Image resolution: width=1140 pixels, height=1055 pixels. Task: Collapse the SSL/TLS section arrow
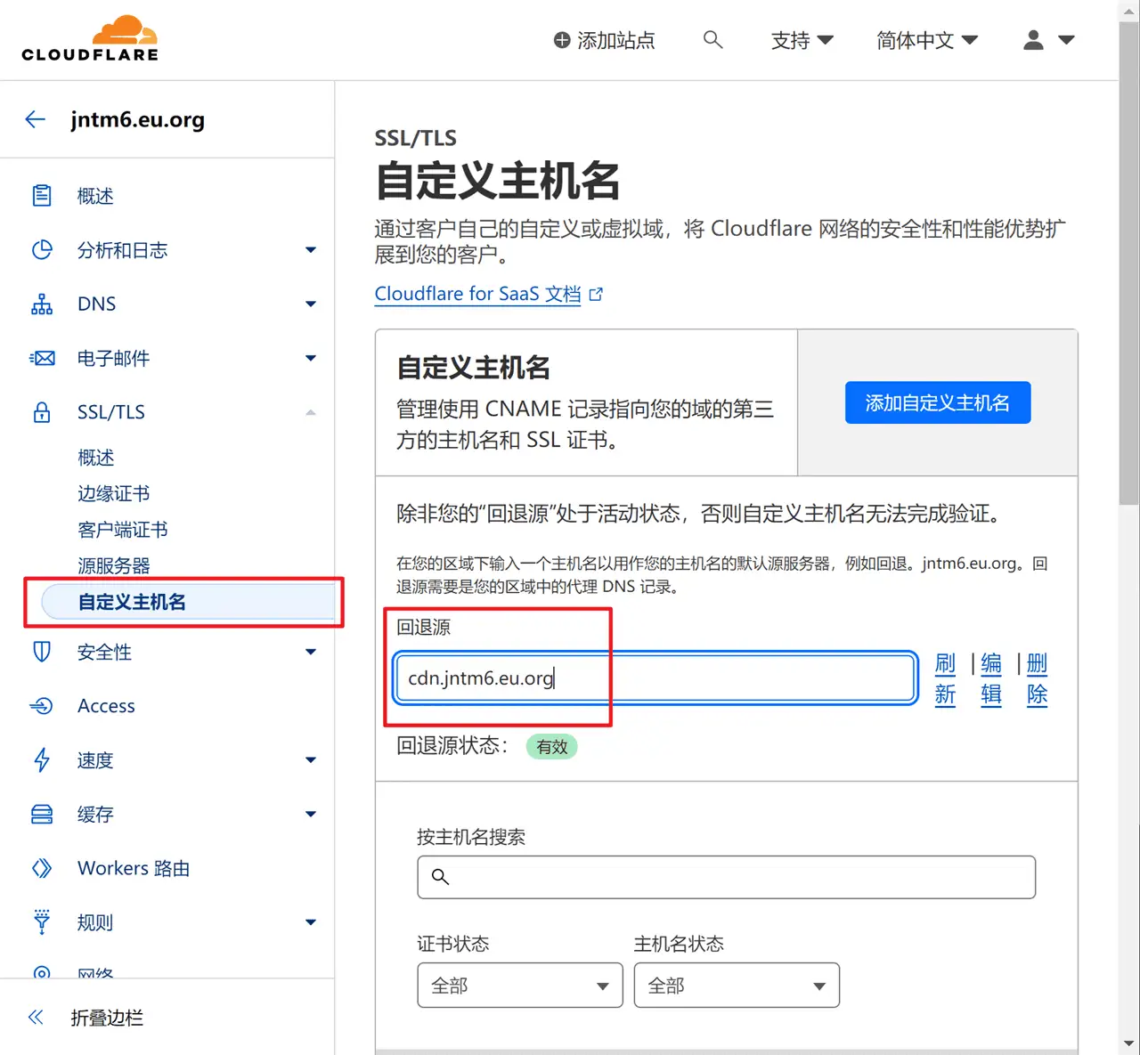tap(311, 412)
